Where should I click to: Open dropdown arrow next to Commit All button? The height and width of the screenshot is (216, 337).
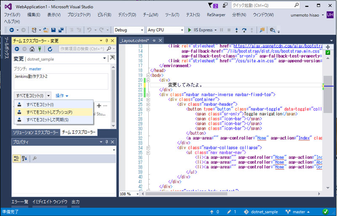(x=48, y=96)
